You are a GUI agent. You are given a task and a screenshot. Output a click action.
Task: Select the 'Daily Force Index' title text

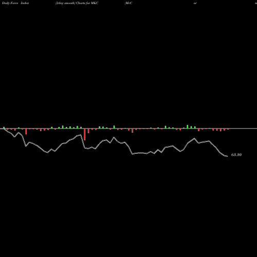[15, 3]
